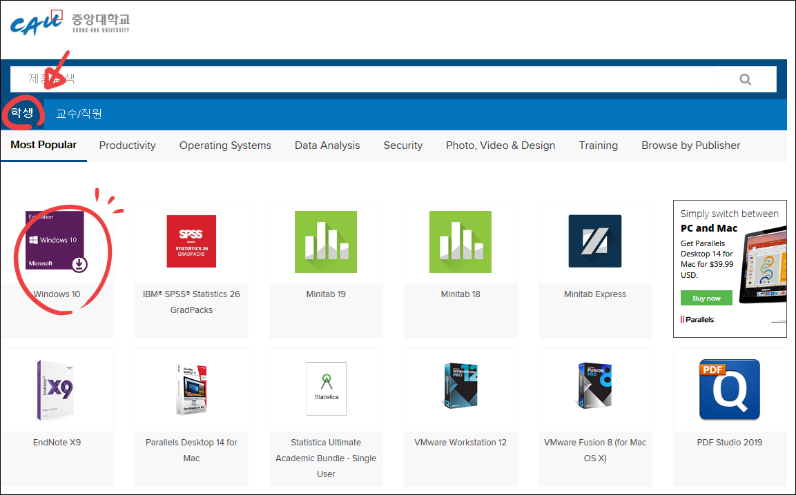Image resolution: width=796 pixels, height=495 pixels.
Task: Click the VMware Workstation 12 title link
Action: coord(460,442)
